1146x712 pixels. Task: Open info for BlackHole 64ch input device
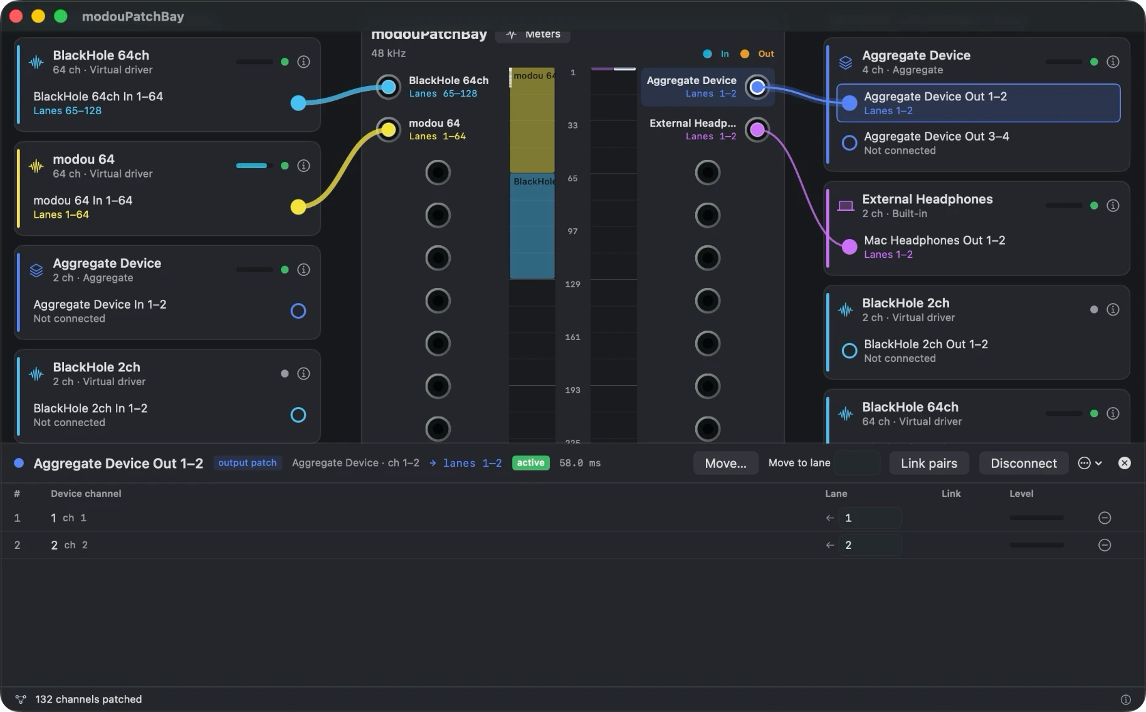[303, 61]
